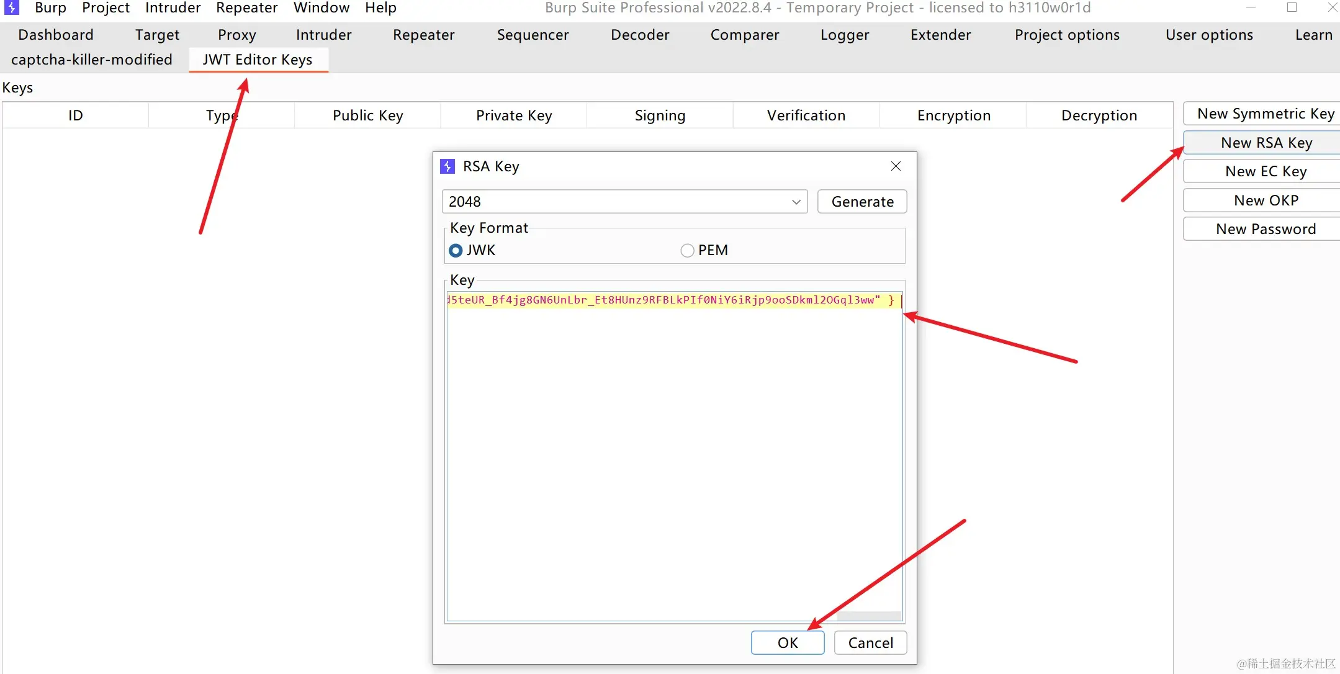Expand the 2048 key size dropdown

[796, 202]
